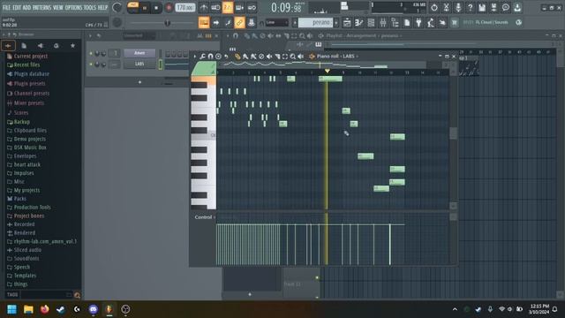Select the Paint brush tool in piano roll
Screen dimensions: 565x318
245,57
